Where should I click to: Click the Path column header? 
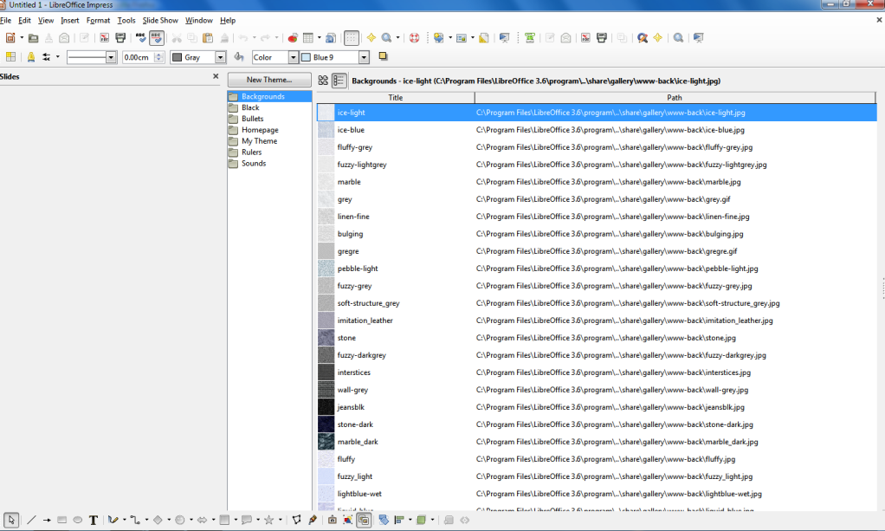click(x=675, y=98)
